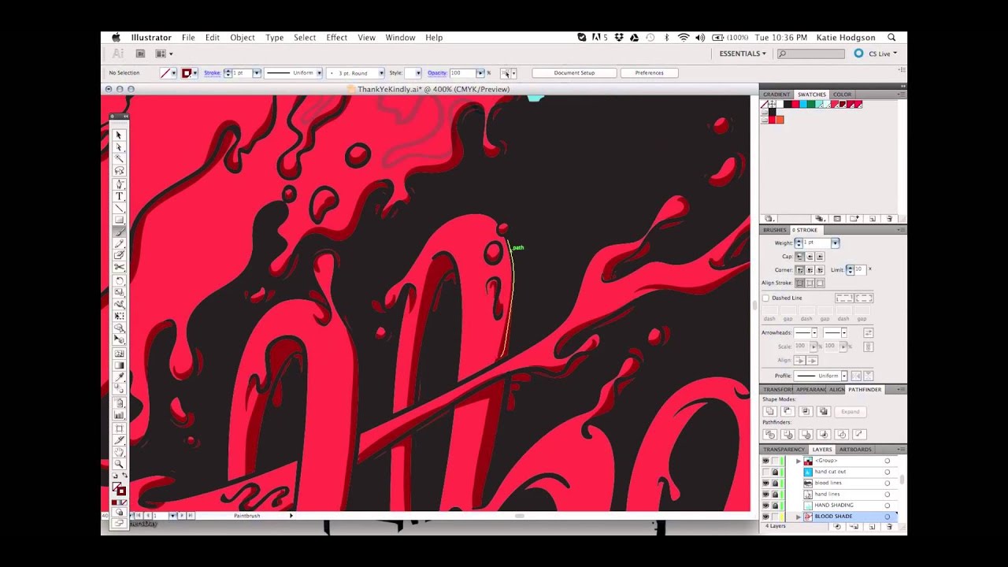Toggle the lock on the hand cut out layer
This screenshot has width=1008, height=567.
pyautogui.click(x=775, y=472)
